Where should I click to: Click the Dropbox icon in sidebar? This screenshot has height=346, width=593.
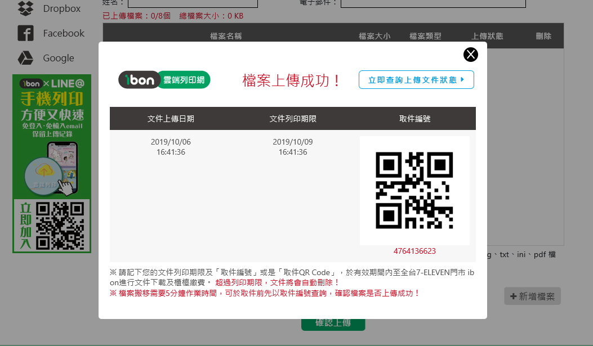25,8
